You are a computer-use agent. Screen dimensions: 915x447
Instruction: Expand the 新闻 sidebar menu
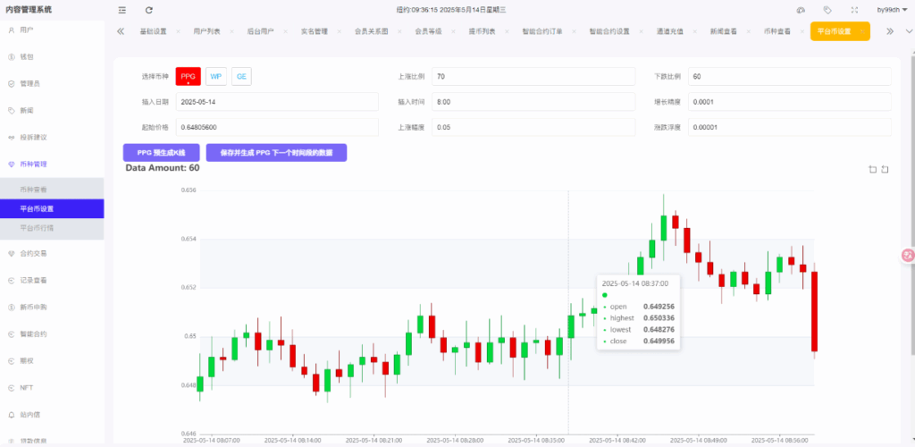pos(52,110)
